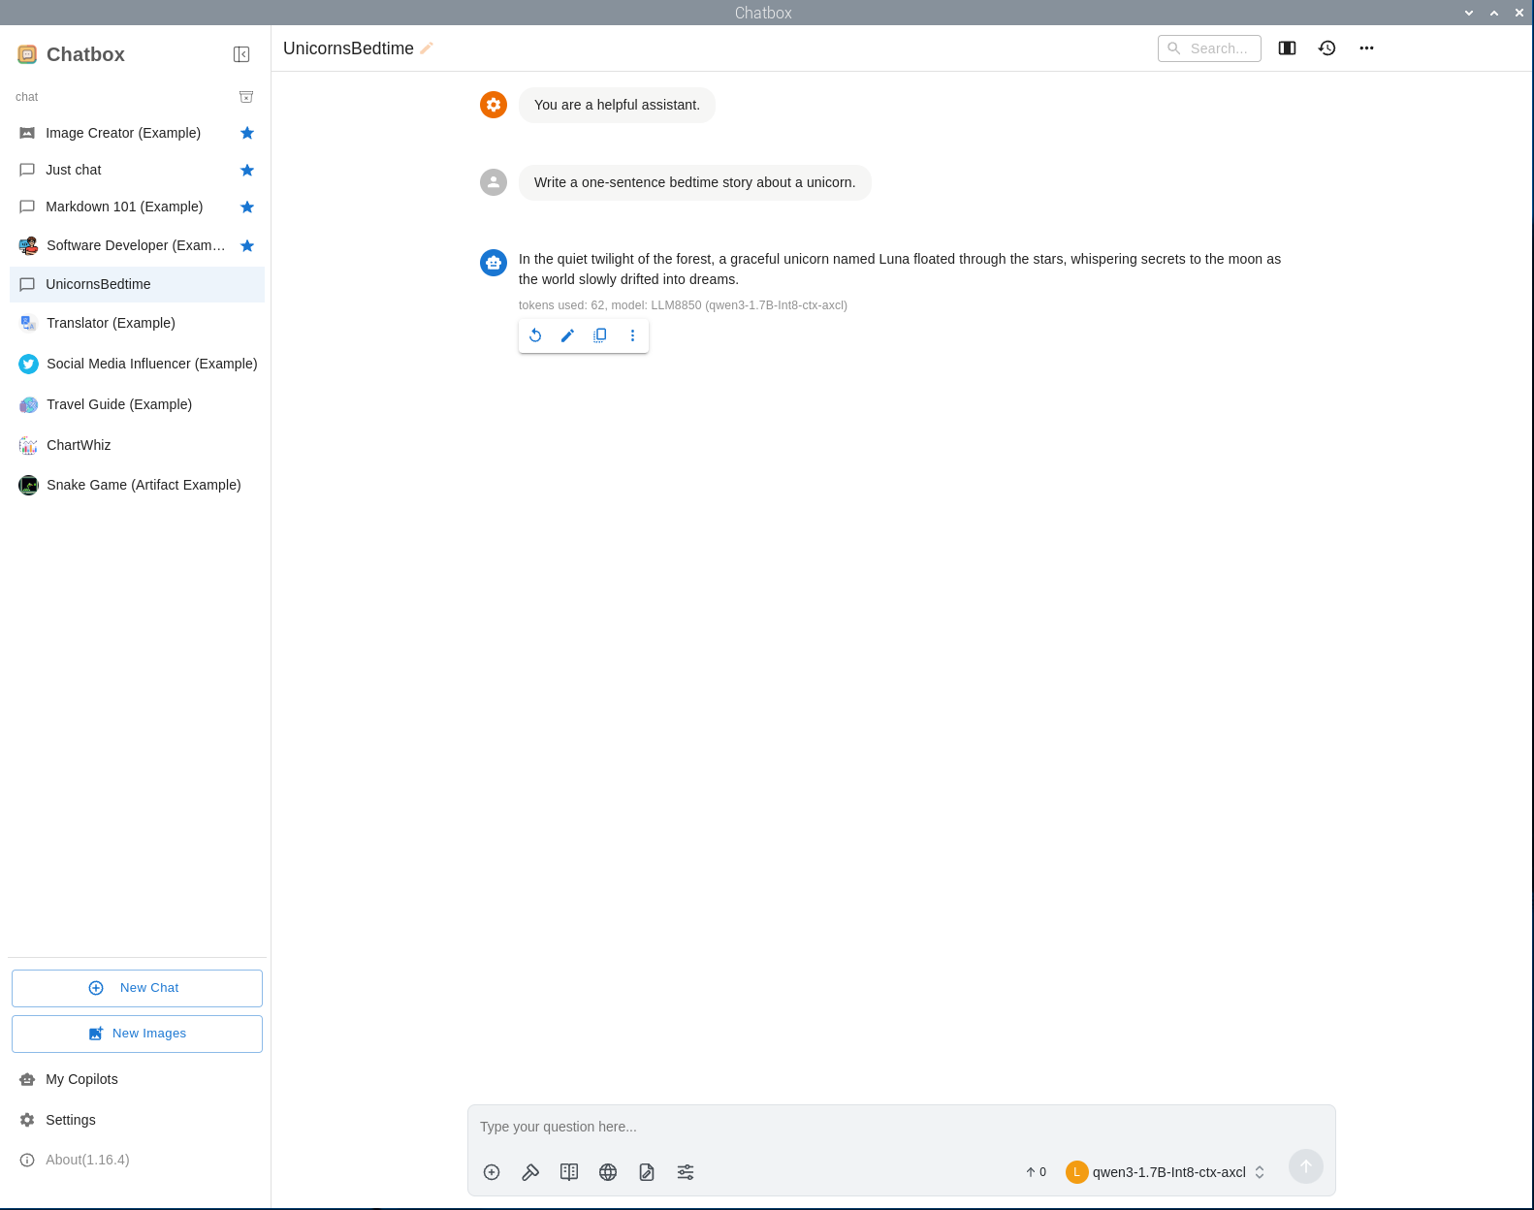Viewport: 1534px width, 1210px height.
Task: Copy the unicorn story response
Action: (600, 335)
